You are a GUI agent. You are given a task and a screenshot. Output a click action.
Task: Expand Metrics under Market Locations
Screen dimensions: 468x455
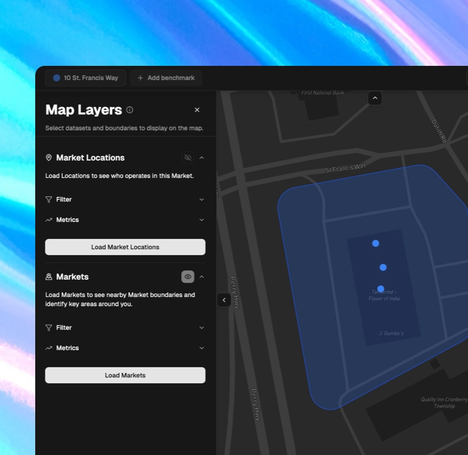201,220
